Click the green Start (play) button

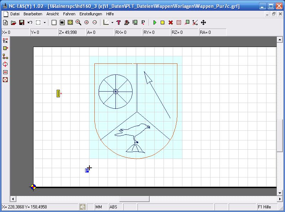pos(155,22)
